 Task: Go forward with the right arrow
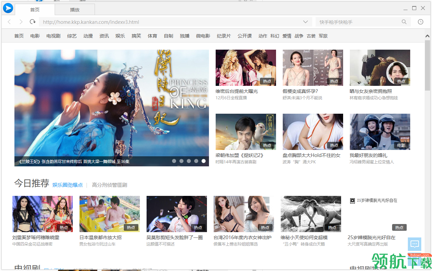coord(21,22)
